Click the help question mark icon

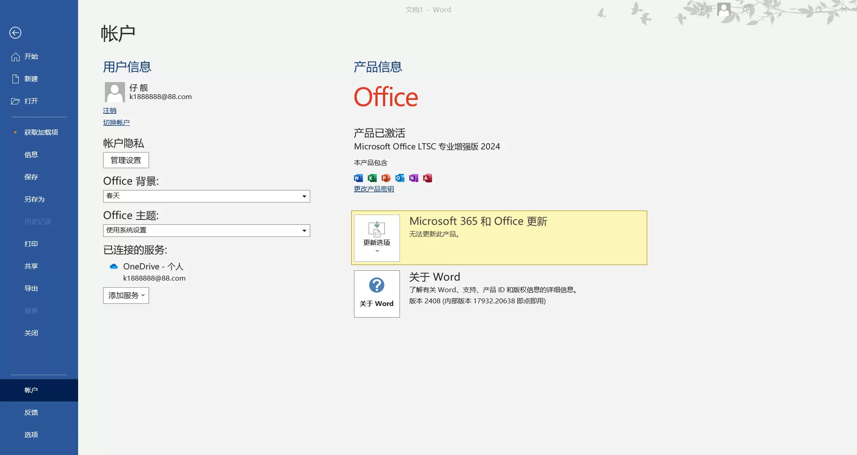pos(767,9)
